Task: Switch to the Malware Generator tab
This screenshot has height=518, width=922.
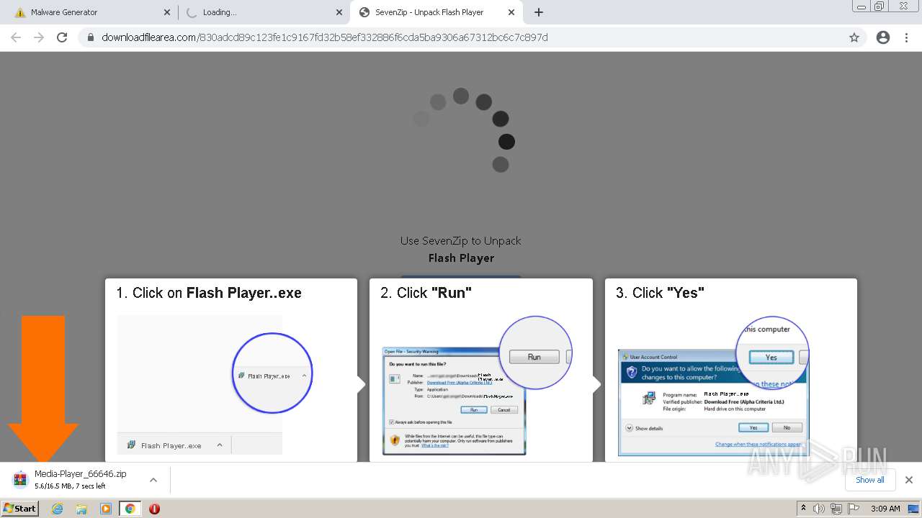Action: pos(91,12)
